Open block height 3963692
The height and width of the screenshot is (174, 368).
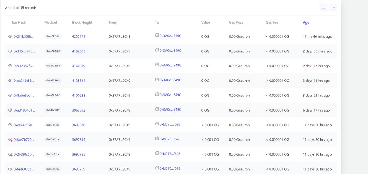point(79,110)
